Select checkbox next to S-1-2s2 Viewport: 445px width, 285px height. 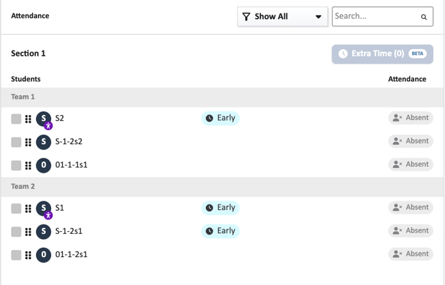click(16, 142)
